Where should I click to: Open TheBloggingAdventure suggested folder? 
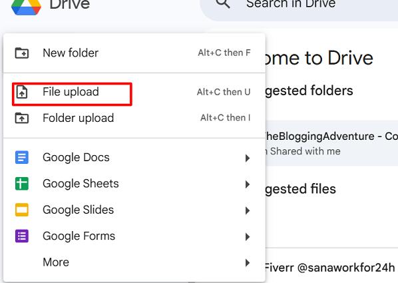[x=331, y=143]
